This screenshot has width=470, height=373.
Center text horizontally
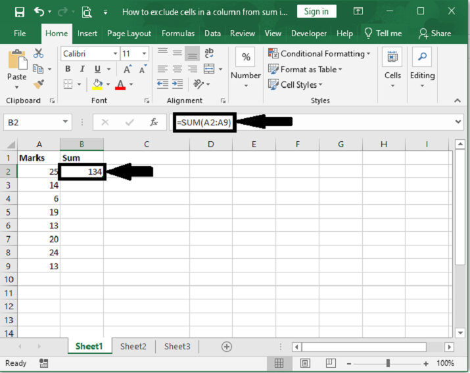click(177, 69)
